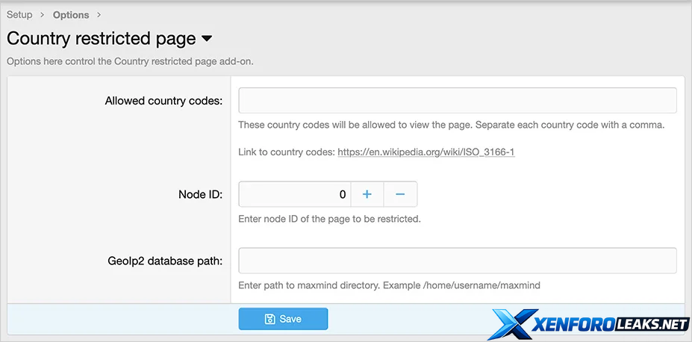Open the Options breadcrumb link

71,15
